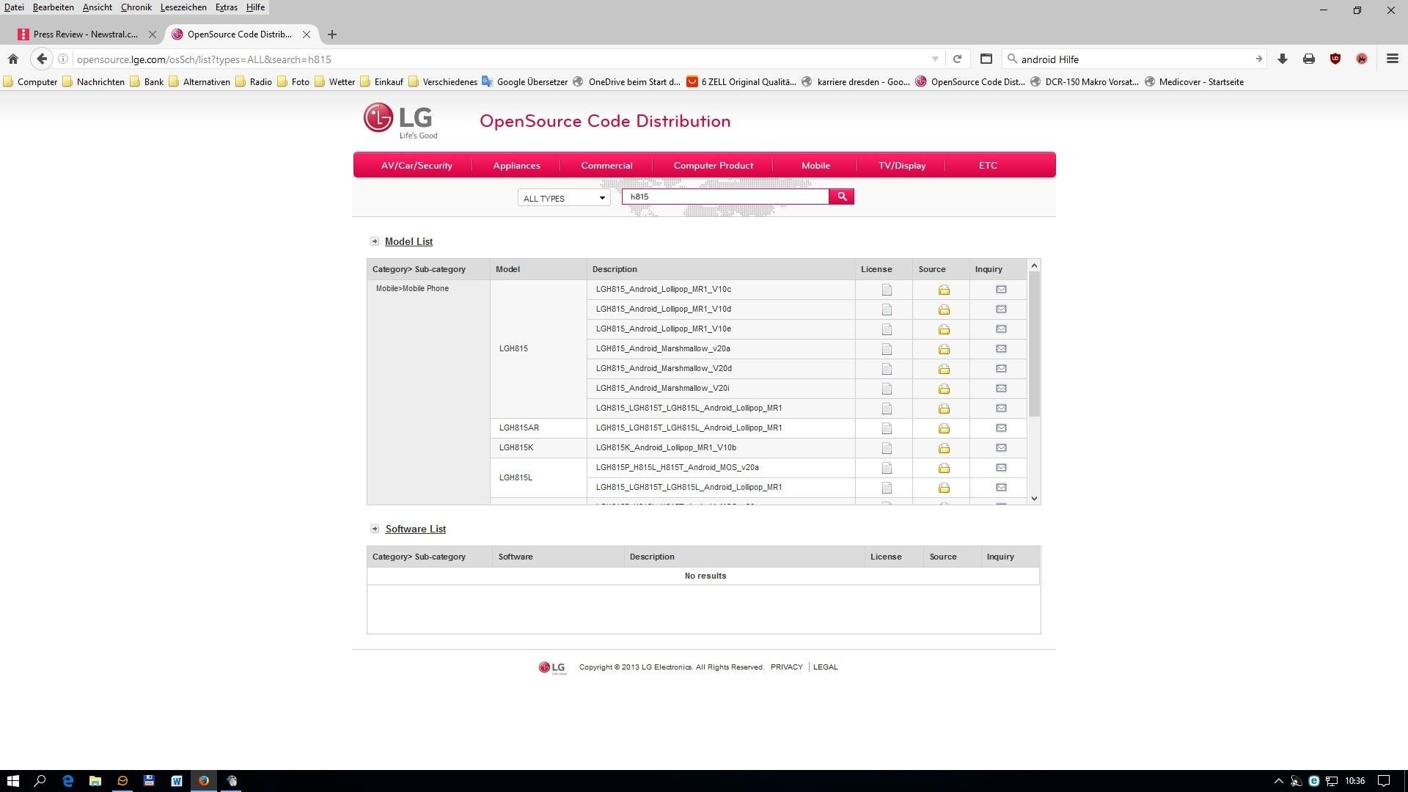Click the model list scrollbar thumb
The width and height of the screenshot is (1408, 792).
coord(1034,344)
